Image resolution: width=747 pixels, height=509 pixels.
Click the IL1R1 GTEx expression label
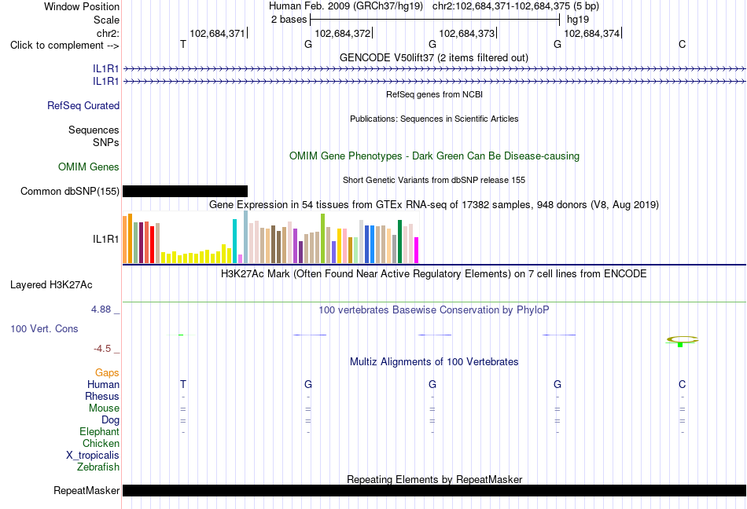click(106, 239)
